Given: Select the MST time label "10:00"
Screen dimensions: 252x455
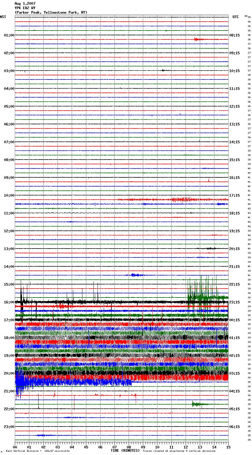Looking at the screenshot, I should click(x=9, y=195).
